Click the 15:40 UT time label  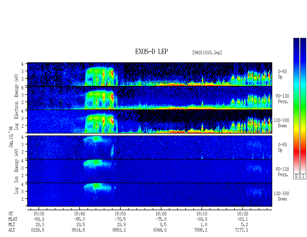(x=80, y=214)
